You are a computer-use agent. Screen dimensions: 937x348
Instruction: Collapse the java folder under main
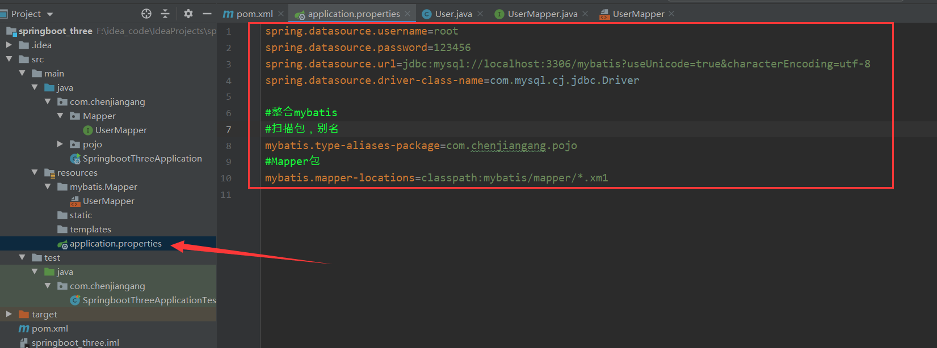tap(35, 87)
